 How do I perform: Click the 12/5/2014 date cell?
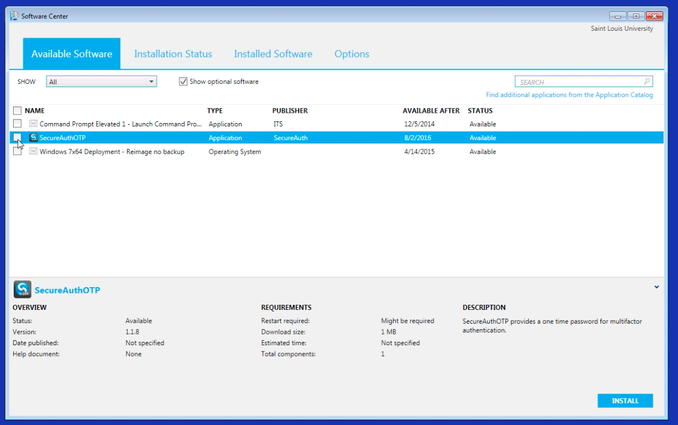419,124
